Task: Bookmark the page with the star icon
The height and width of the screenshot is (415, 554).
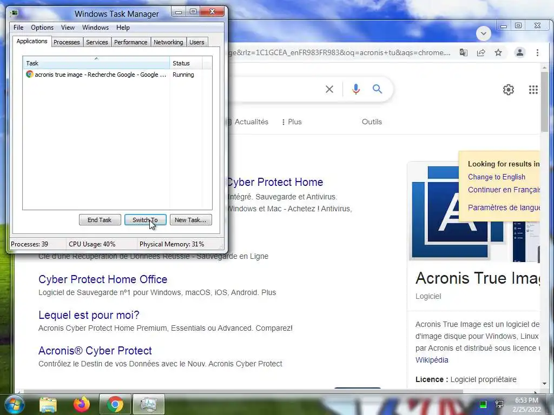Action: tap(498, 52)
